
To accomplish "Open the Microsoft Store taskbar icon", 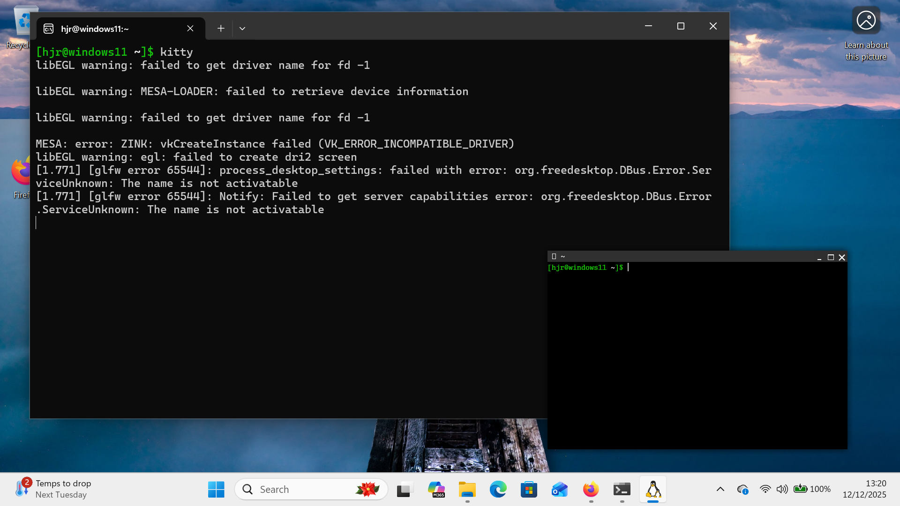I will coord(529,490).
